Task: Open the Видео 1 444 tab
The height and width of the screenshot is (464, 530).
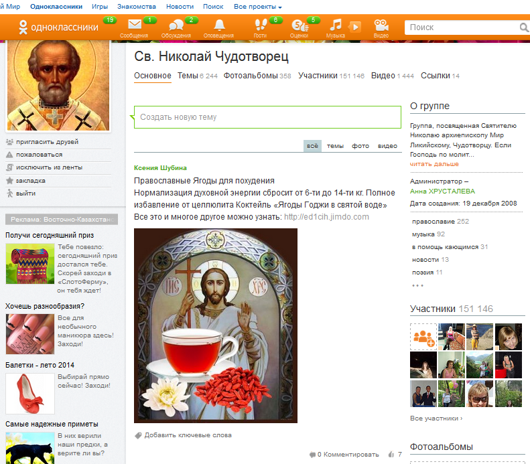Action: (x=393, y=76)
